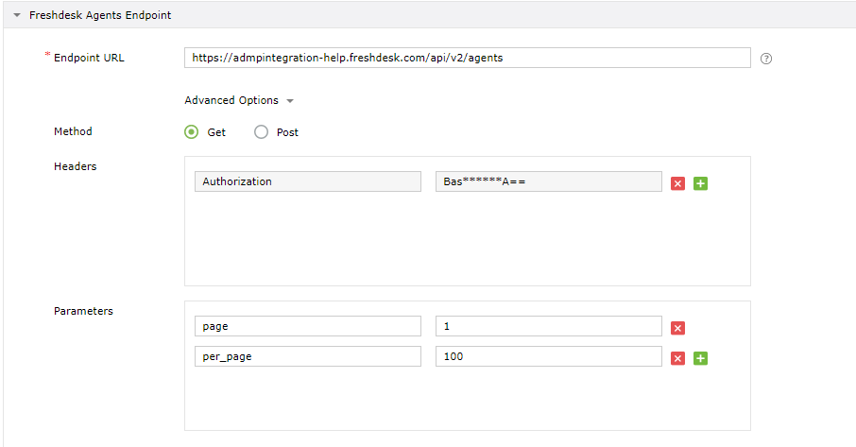856x447 pixels.
Task: Remove the Authorization header row
Action: coord(677,183)
